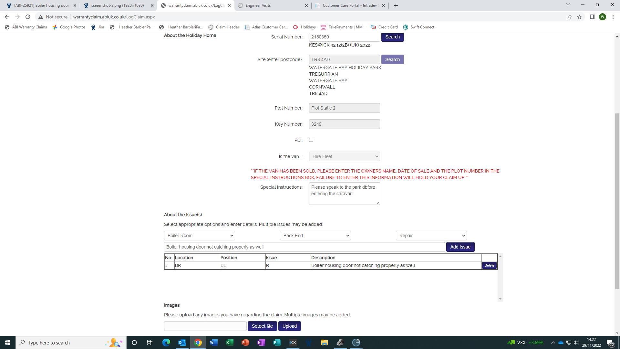The height and width of the screenshot is (349, 620).
Task: Bookmark this page with the star icon
Action: click(579, 17)
